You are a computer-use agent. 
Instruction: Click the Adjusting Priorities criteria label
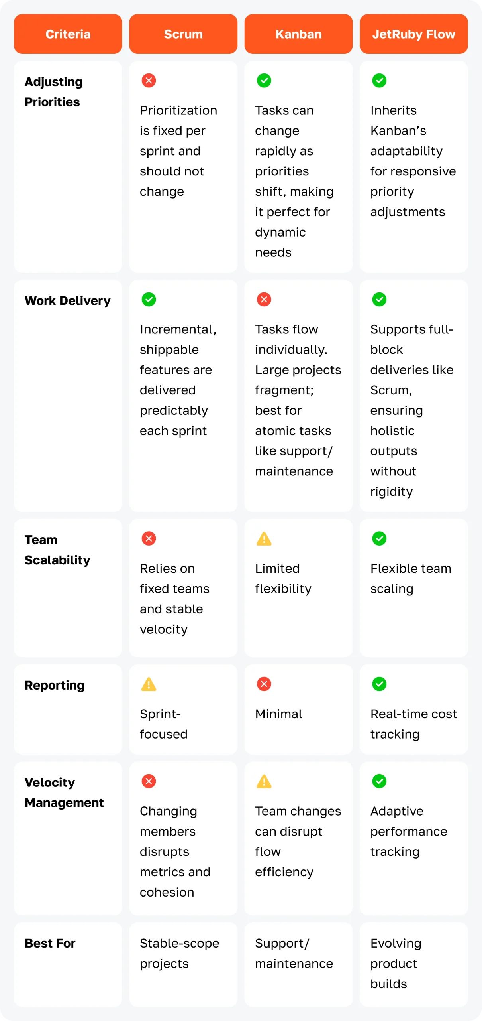pyautogui.click(x=53, y=92)
